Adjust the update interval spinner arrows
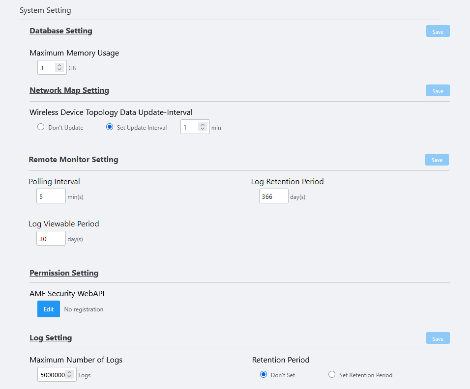The width and height of the screenshot is (470, 389). [203, 127]
